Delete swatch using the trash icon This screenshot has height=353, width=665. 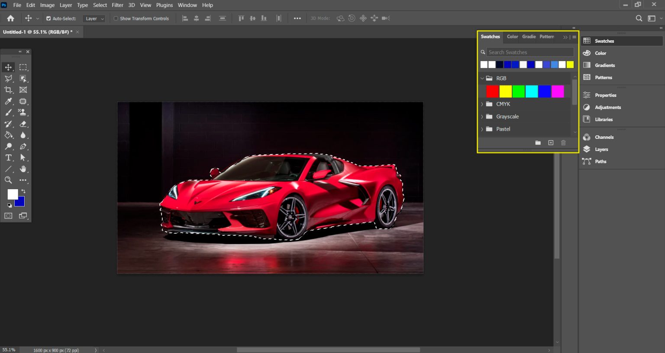pyautogui.click(x=563, y=143)
